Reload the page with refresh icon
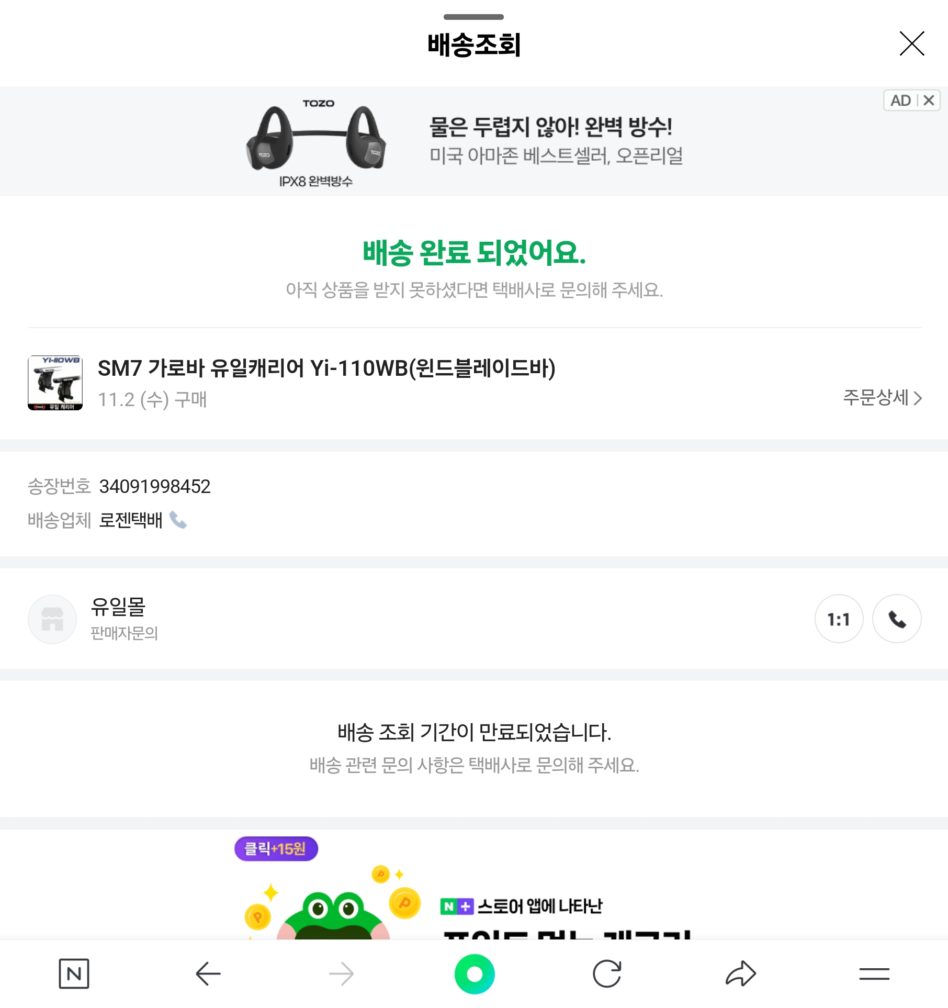Viewport: 948px width, 1008px height. [x=607, y=974]
